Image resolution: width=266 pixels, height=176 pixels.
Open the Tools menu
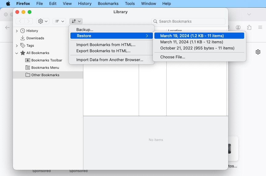[x=130, y=4]
